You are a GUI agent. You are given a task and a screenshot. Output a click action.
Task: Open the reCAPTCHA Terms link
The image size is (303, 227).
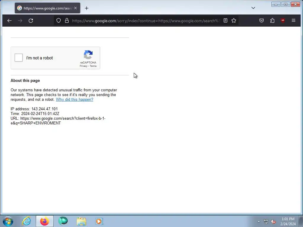[x=93, y=66]
